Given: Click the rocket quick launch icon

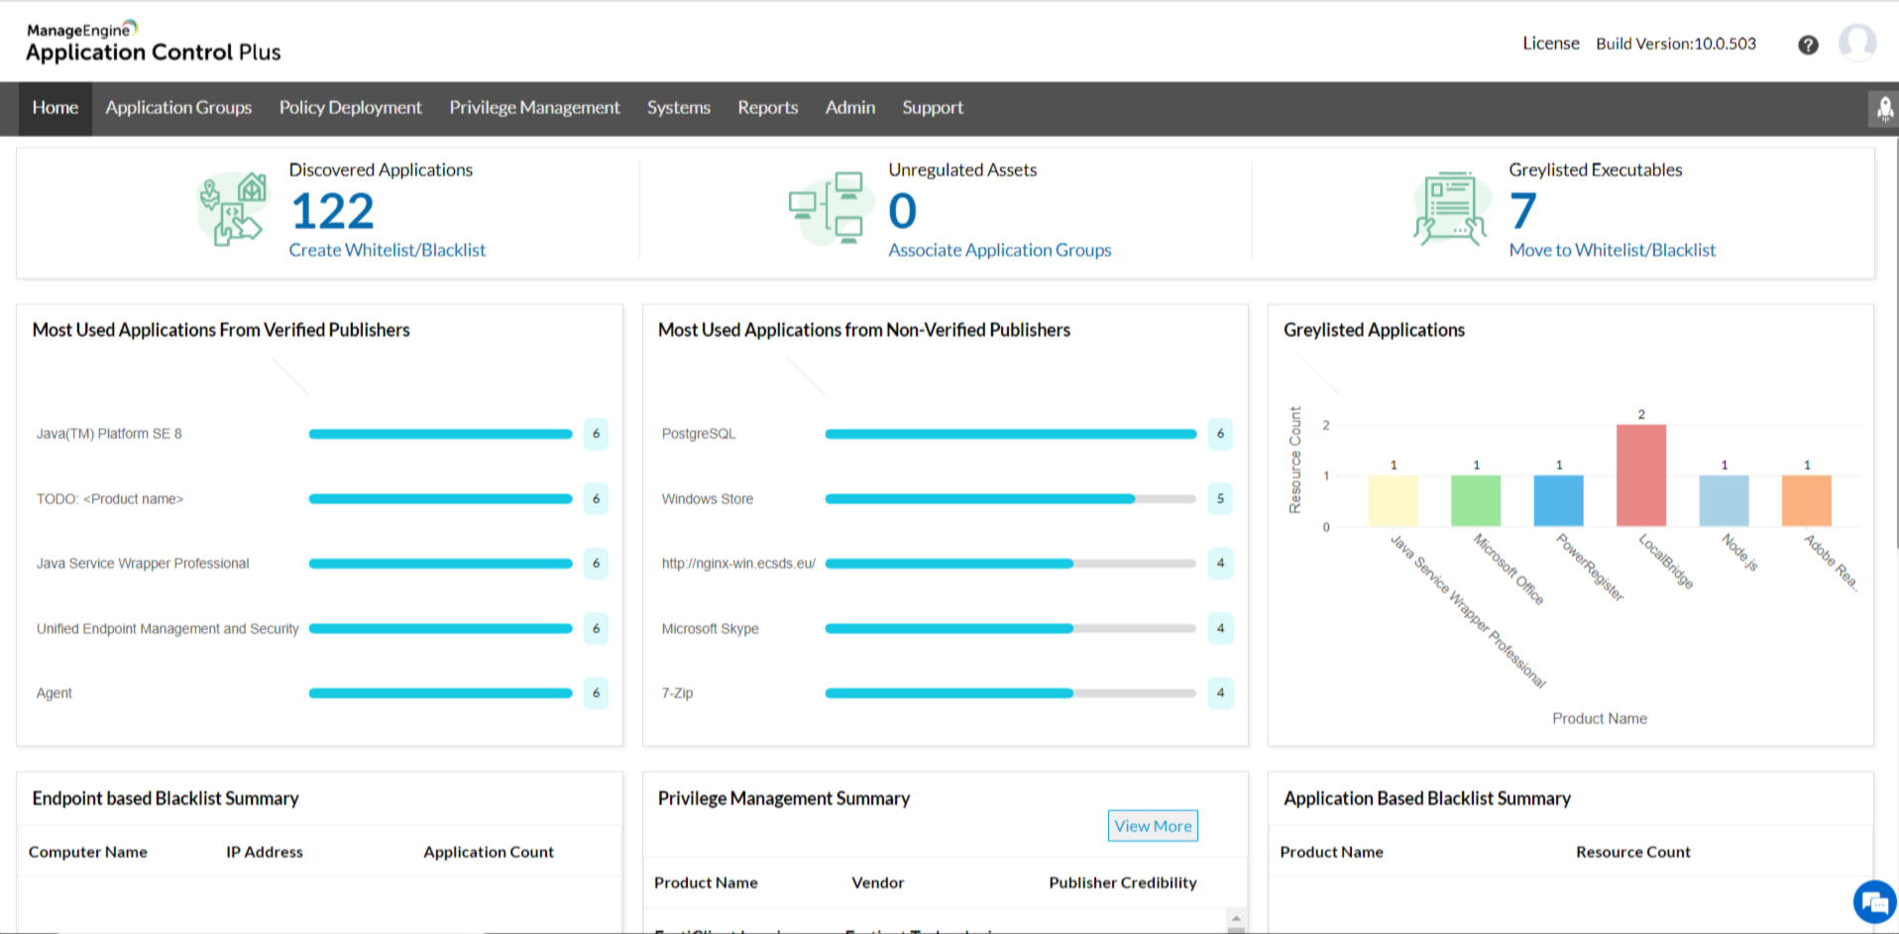Looking at the screenshot, I should [x=1884, y=109].
